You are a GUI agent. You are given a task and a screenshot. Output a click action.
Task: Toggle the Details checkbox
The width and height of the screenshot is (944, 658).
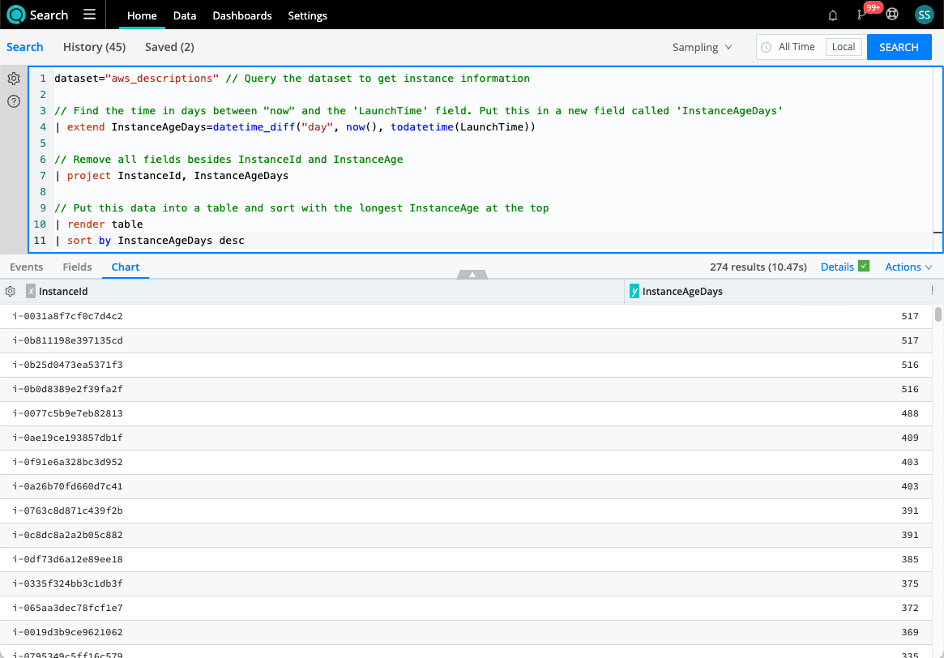click(864, 266)
